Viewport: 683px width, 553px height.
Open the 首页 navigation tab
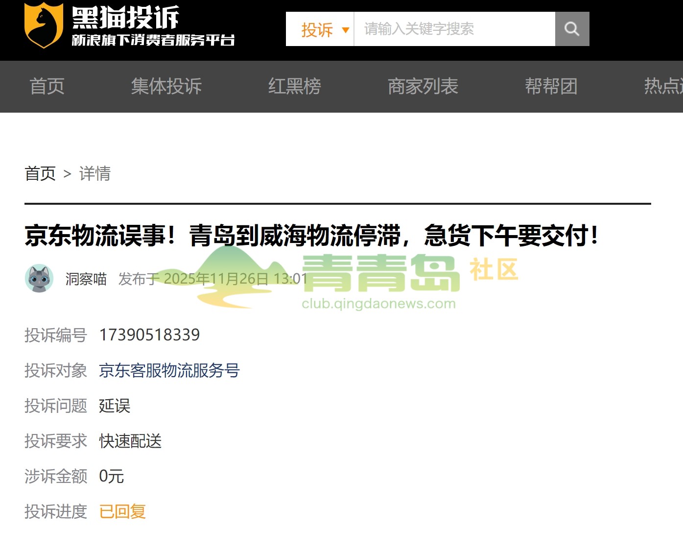[47, 87]
